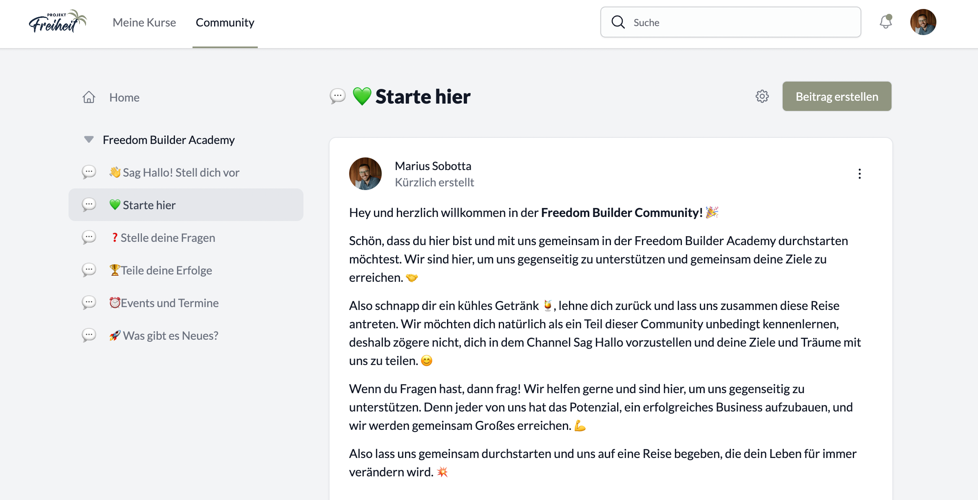The image size is (978, 500).
Task: Click the search magnifier icon
Action: 618,22
